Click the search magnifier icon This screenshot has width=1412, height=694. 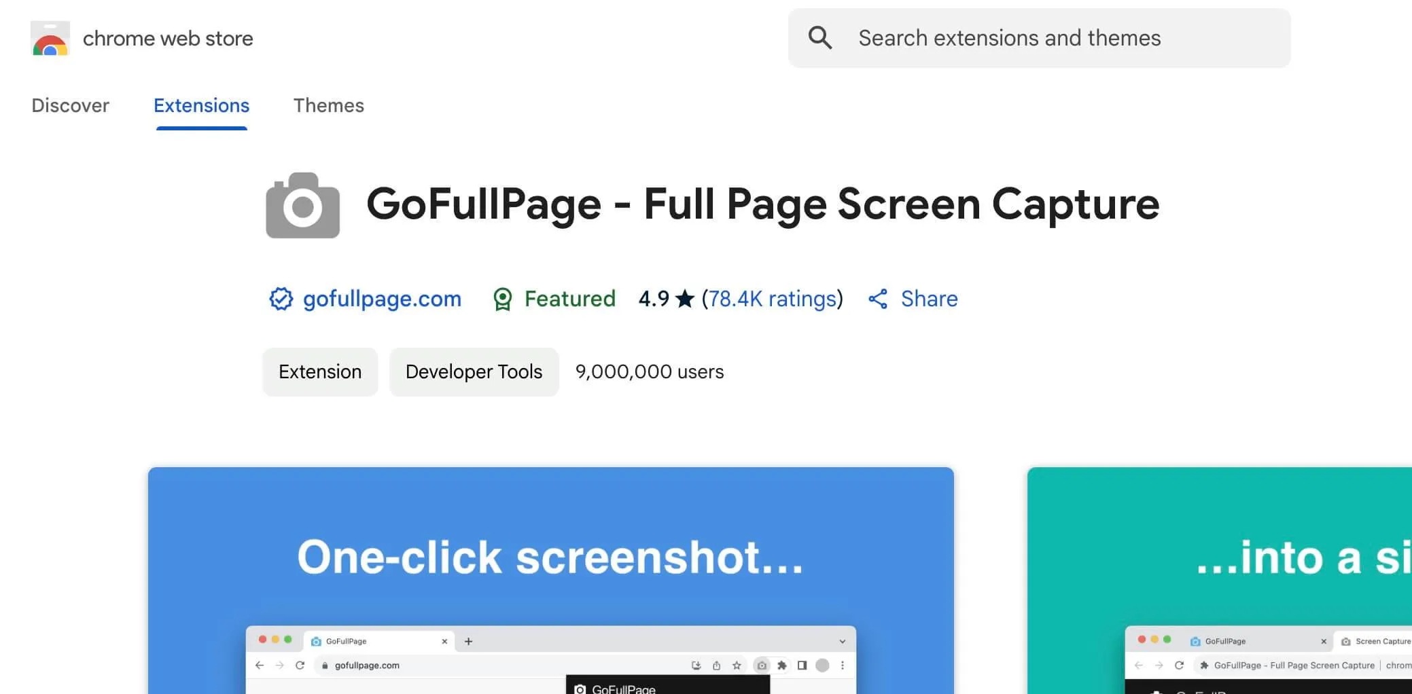tap(820, 38)
